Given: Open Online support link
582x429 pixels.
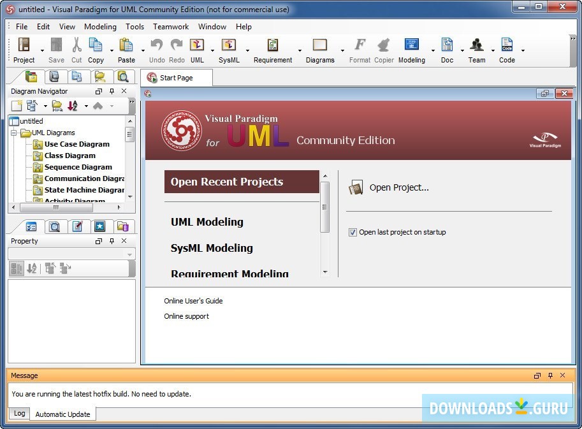Looking at the screenshot, I should pyautogui.click(x=186, y=316).
